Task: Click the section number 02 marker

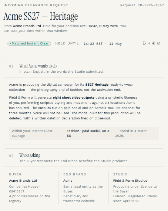Action: click(11, 156)
